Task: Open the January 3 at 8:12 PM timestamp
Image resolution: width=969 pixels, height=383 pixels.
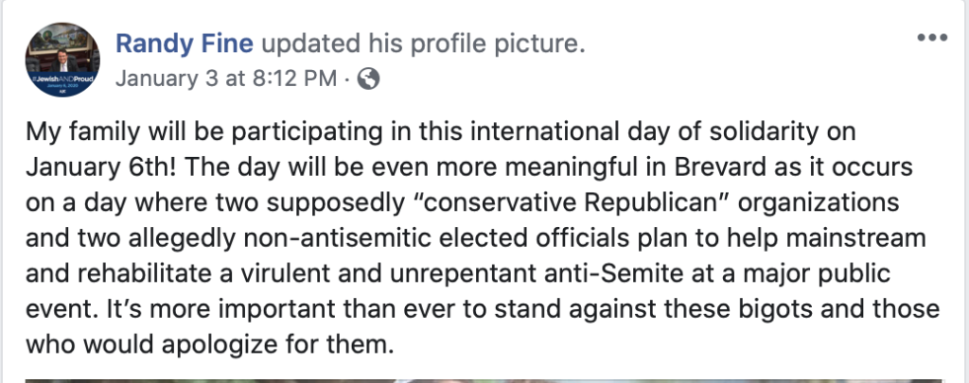Action: [x=226, y=79]
